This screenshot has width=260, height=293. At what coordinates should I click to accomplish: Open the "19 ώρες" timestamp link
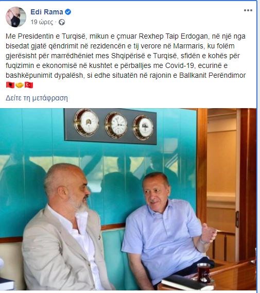(x=42, y=22)
